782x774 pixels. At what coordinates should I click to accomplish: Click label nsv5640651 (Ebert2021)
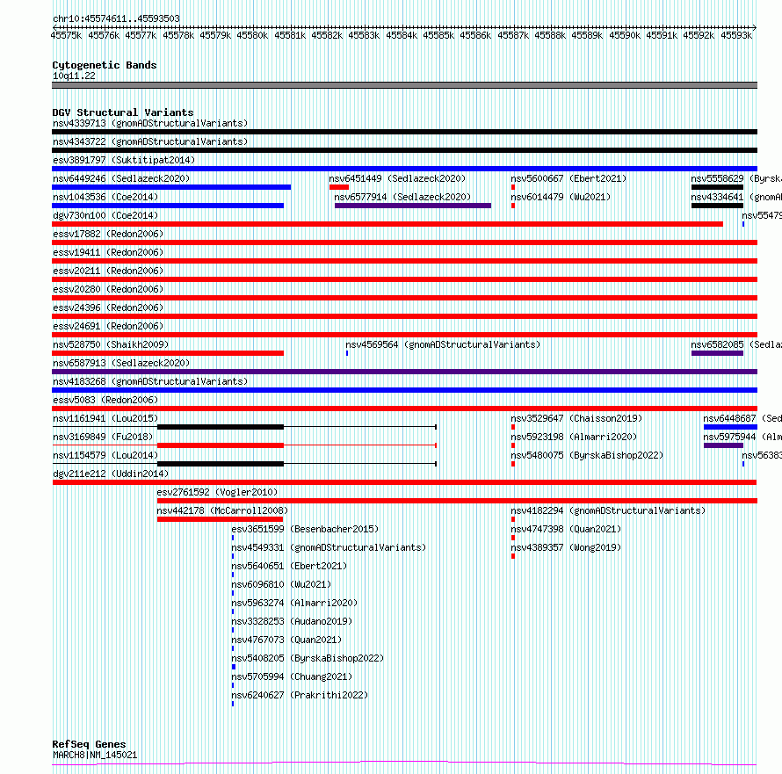pyautogui.click(x=289, y=566)
